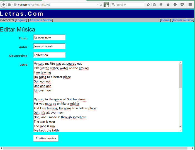
Task: Click the Atualizar Música button
Action: point(46,138)
